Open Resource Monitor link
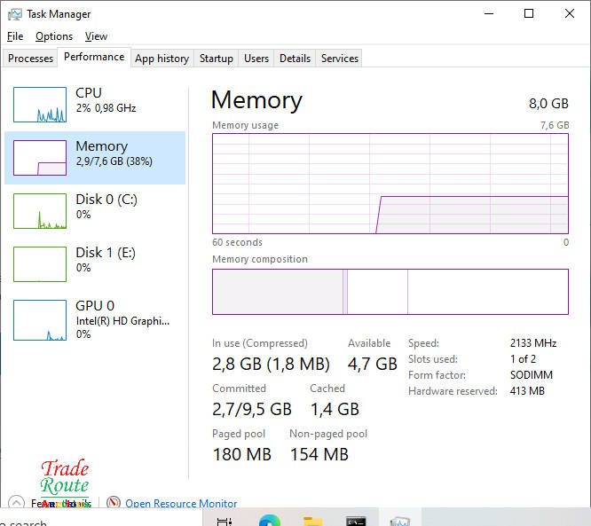 coord(181,504)
